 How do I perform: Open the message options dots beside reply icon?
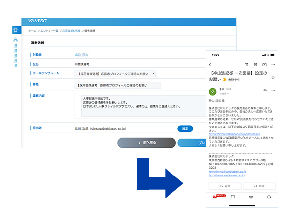pos(273,90)
